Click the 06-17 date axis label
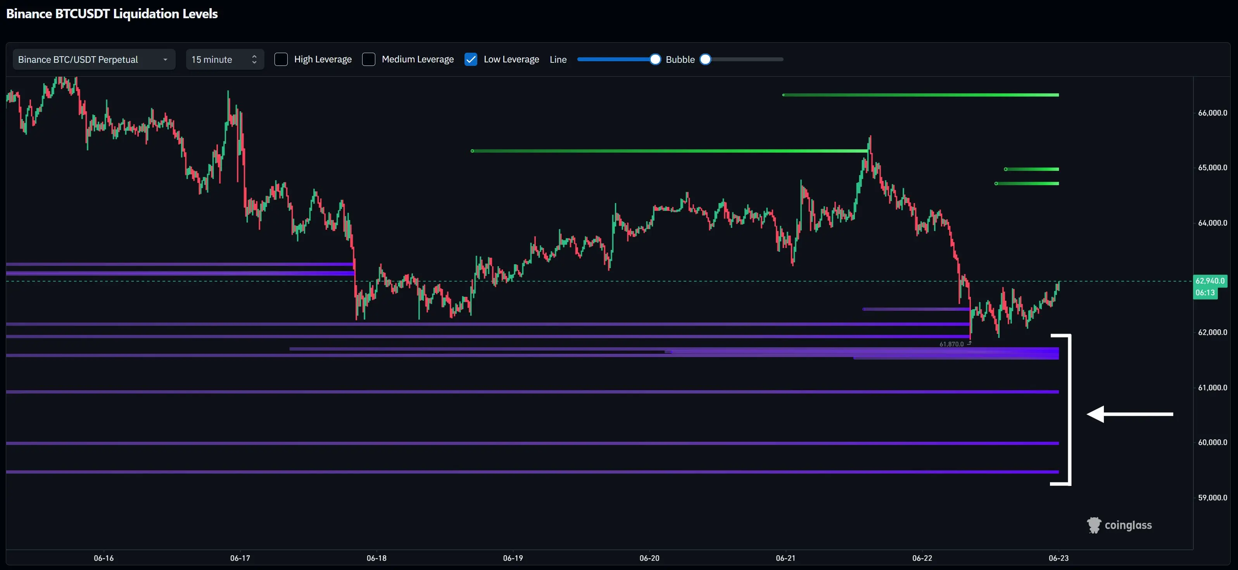The width and height of the screenshot is (1238, 570). point(240,558)
